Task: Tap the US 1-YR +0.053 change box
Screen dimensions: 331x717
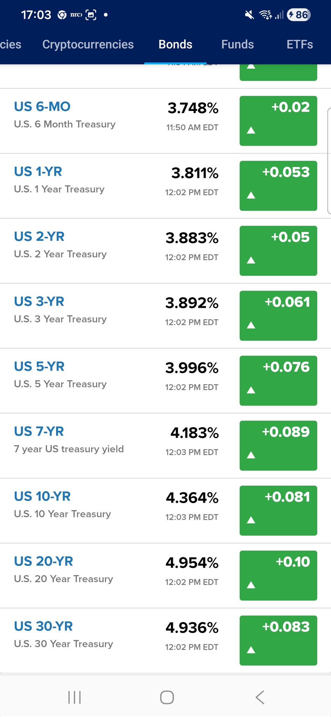Action: pyautogui.click(x=278, y=186)
